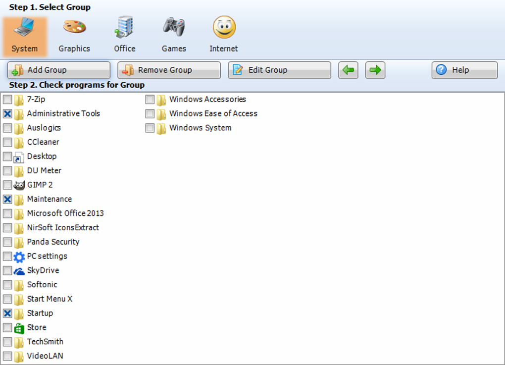Check the TechSmith checkbox
The height and width of the screenshot is (365, 505).
click(x=7, y=342)
